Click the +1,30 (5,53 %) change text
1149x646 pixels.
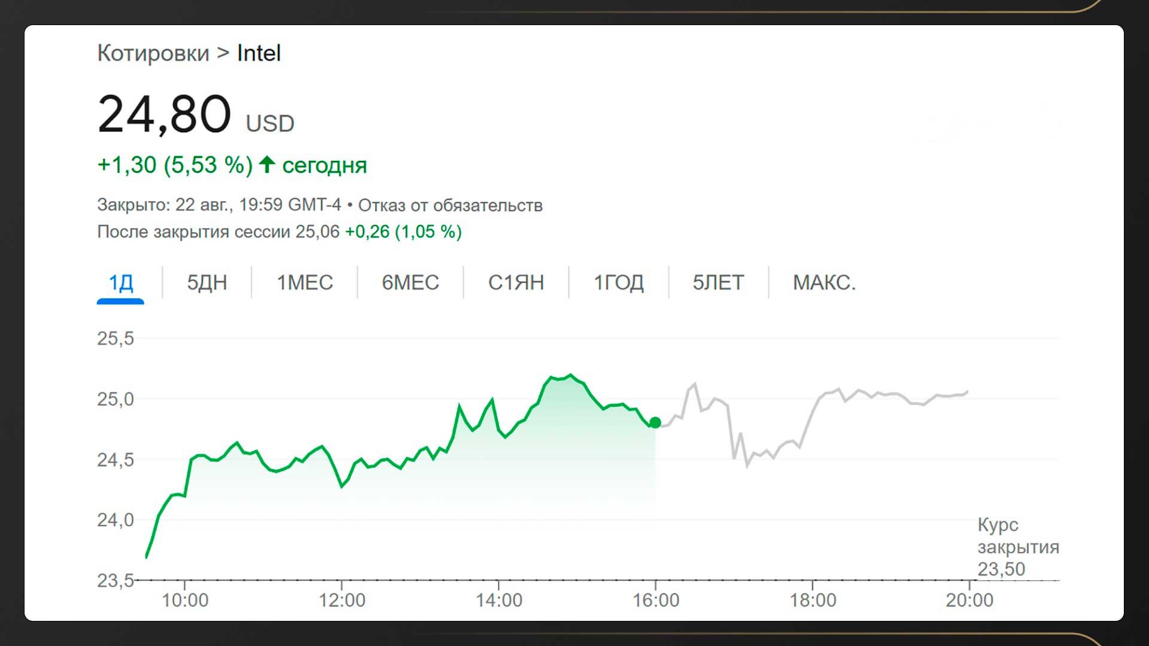pos(175,164)
